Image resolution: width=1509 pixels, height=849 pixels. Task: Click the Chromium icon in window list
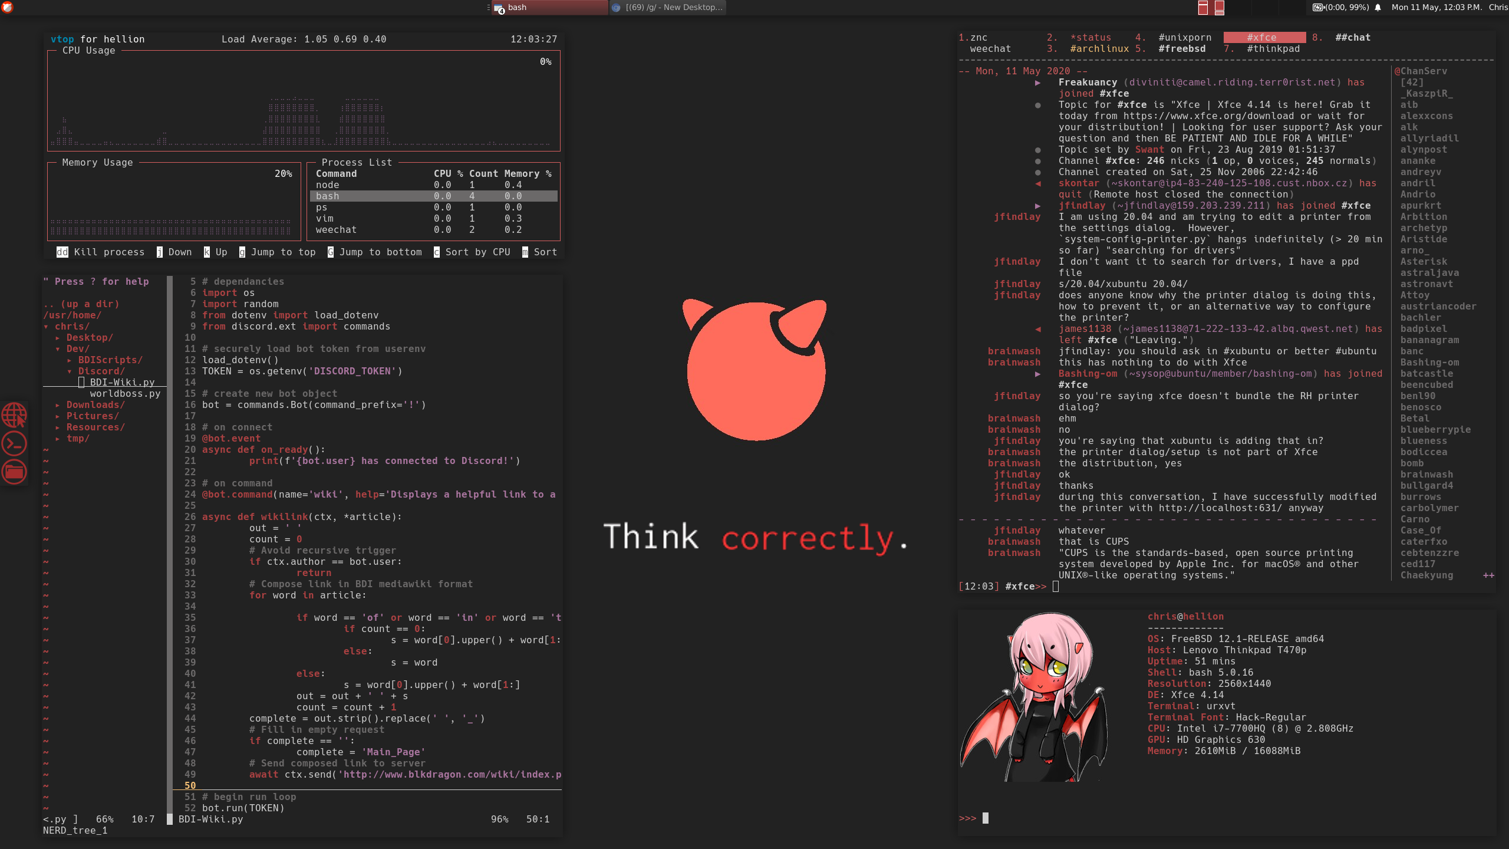click(616, 8)
